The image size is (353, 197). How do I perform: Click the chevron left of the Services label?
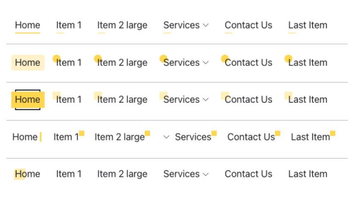[166, 137]
